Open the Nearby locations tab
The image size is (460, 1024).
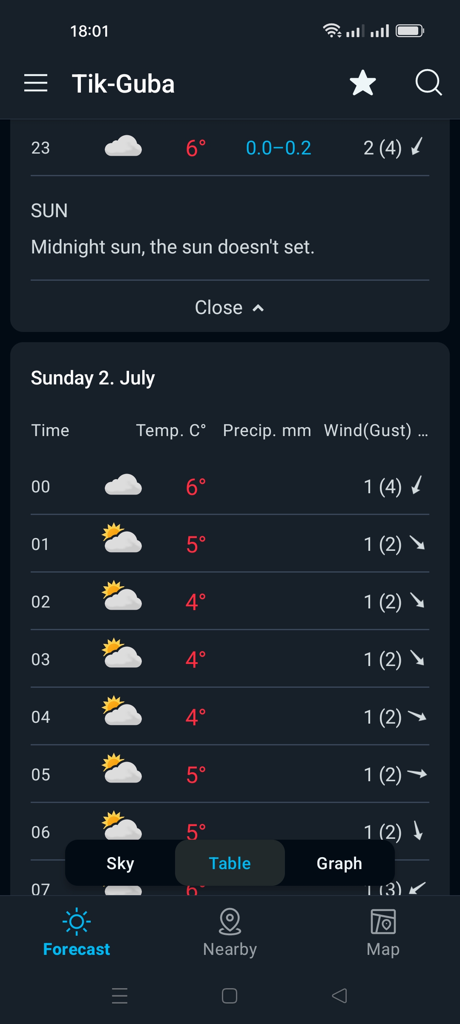230,932
